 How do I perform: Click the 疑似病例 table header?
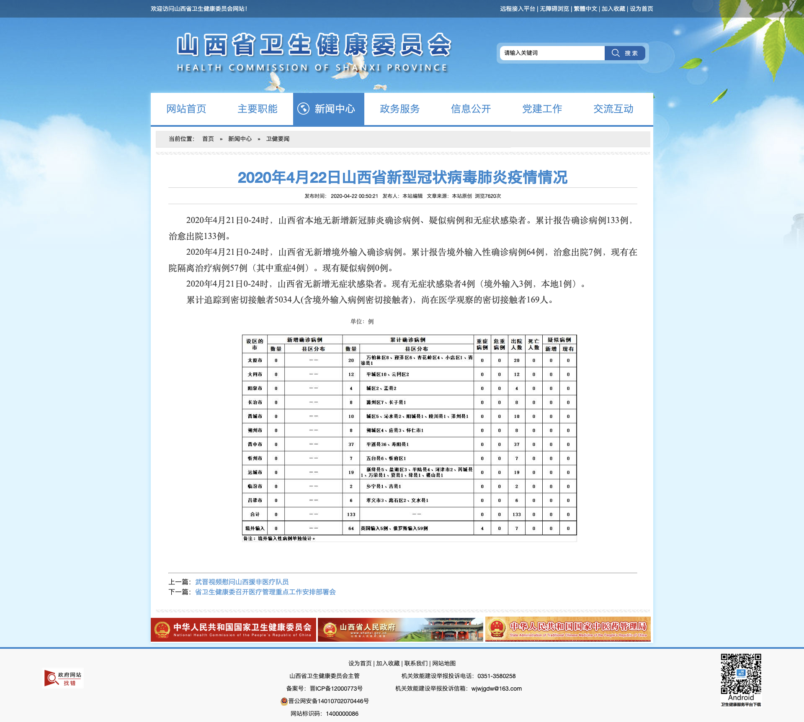point(559,340)
